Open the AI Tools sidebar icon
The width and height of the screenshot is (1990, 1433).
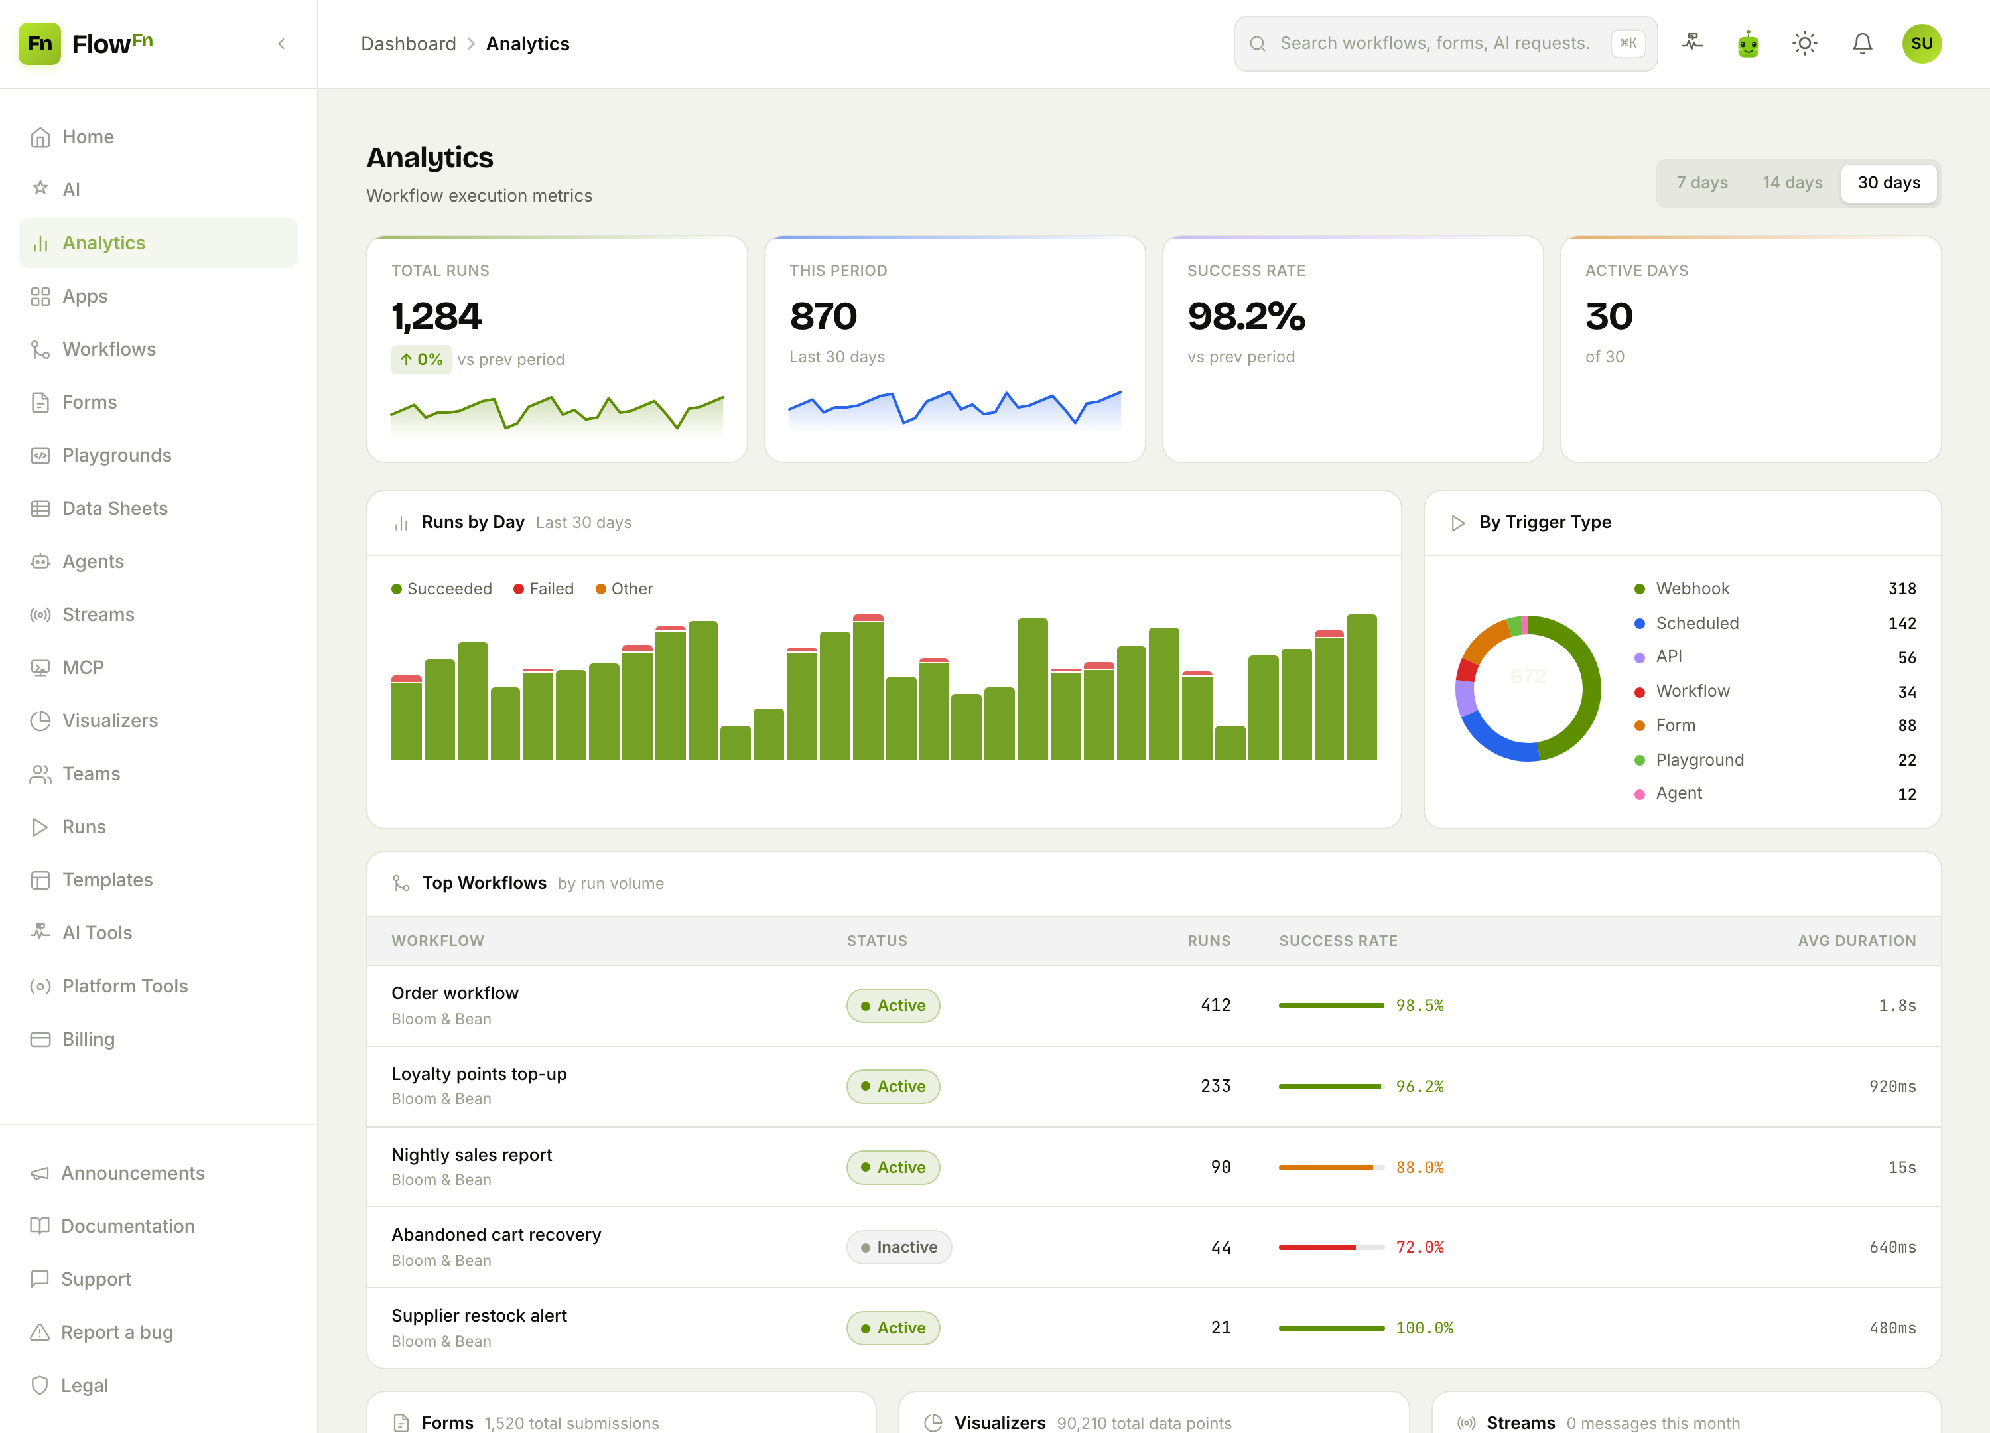[40, 933]
